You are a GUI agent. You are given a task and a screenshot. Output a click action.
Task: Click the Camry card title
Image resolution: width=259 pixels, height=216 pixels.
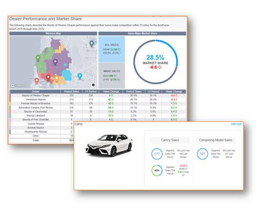click(x=79, y=124)
